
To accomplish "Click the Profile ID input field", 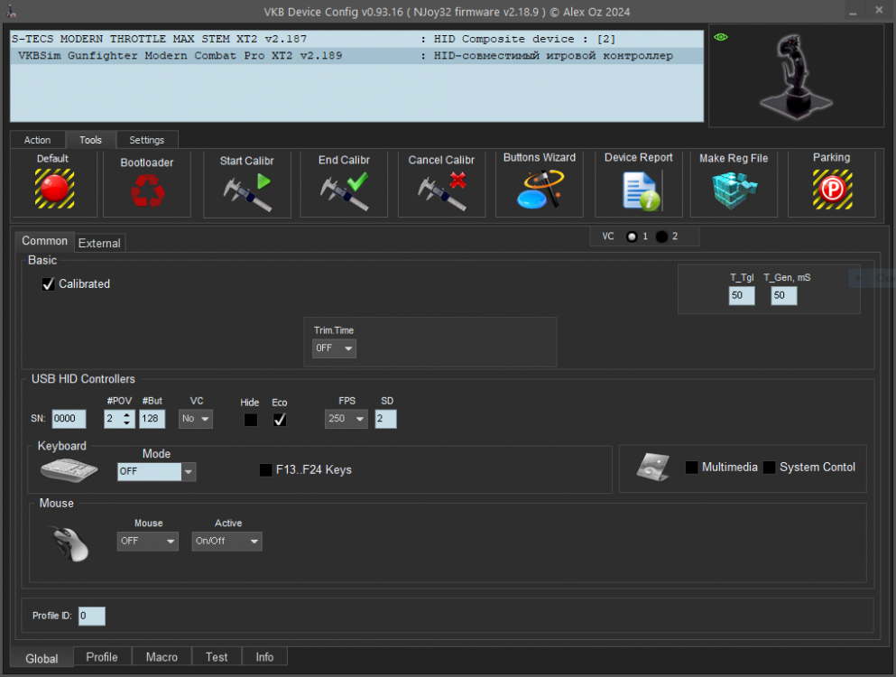I will (91, 616).
